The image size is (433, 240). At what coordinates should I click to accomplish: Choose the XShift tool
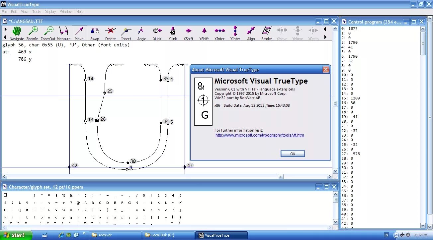point(188,33)
